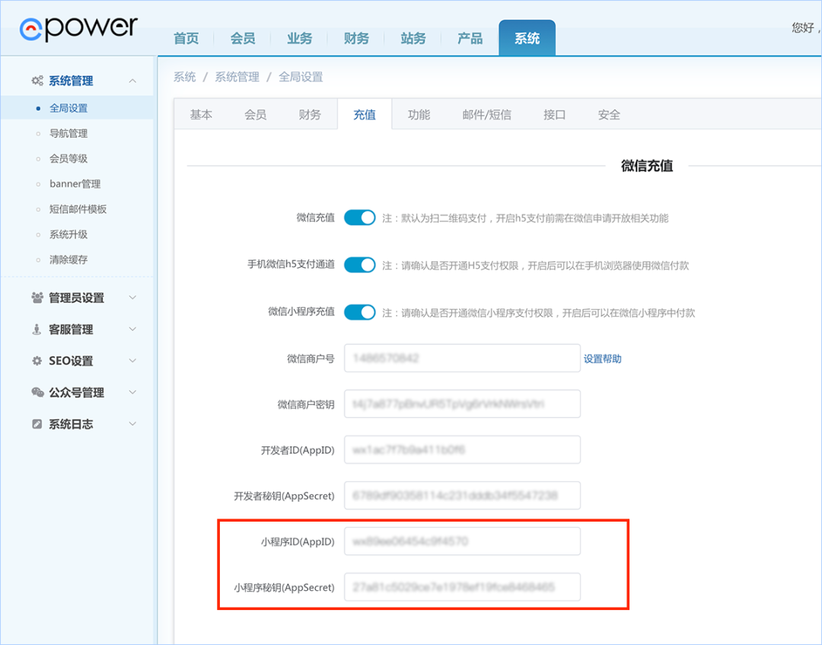Open 短信邮件模板 in the sidebar
This screenshot has width=822, height=645.
(77, 209)
